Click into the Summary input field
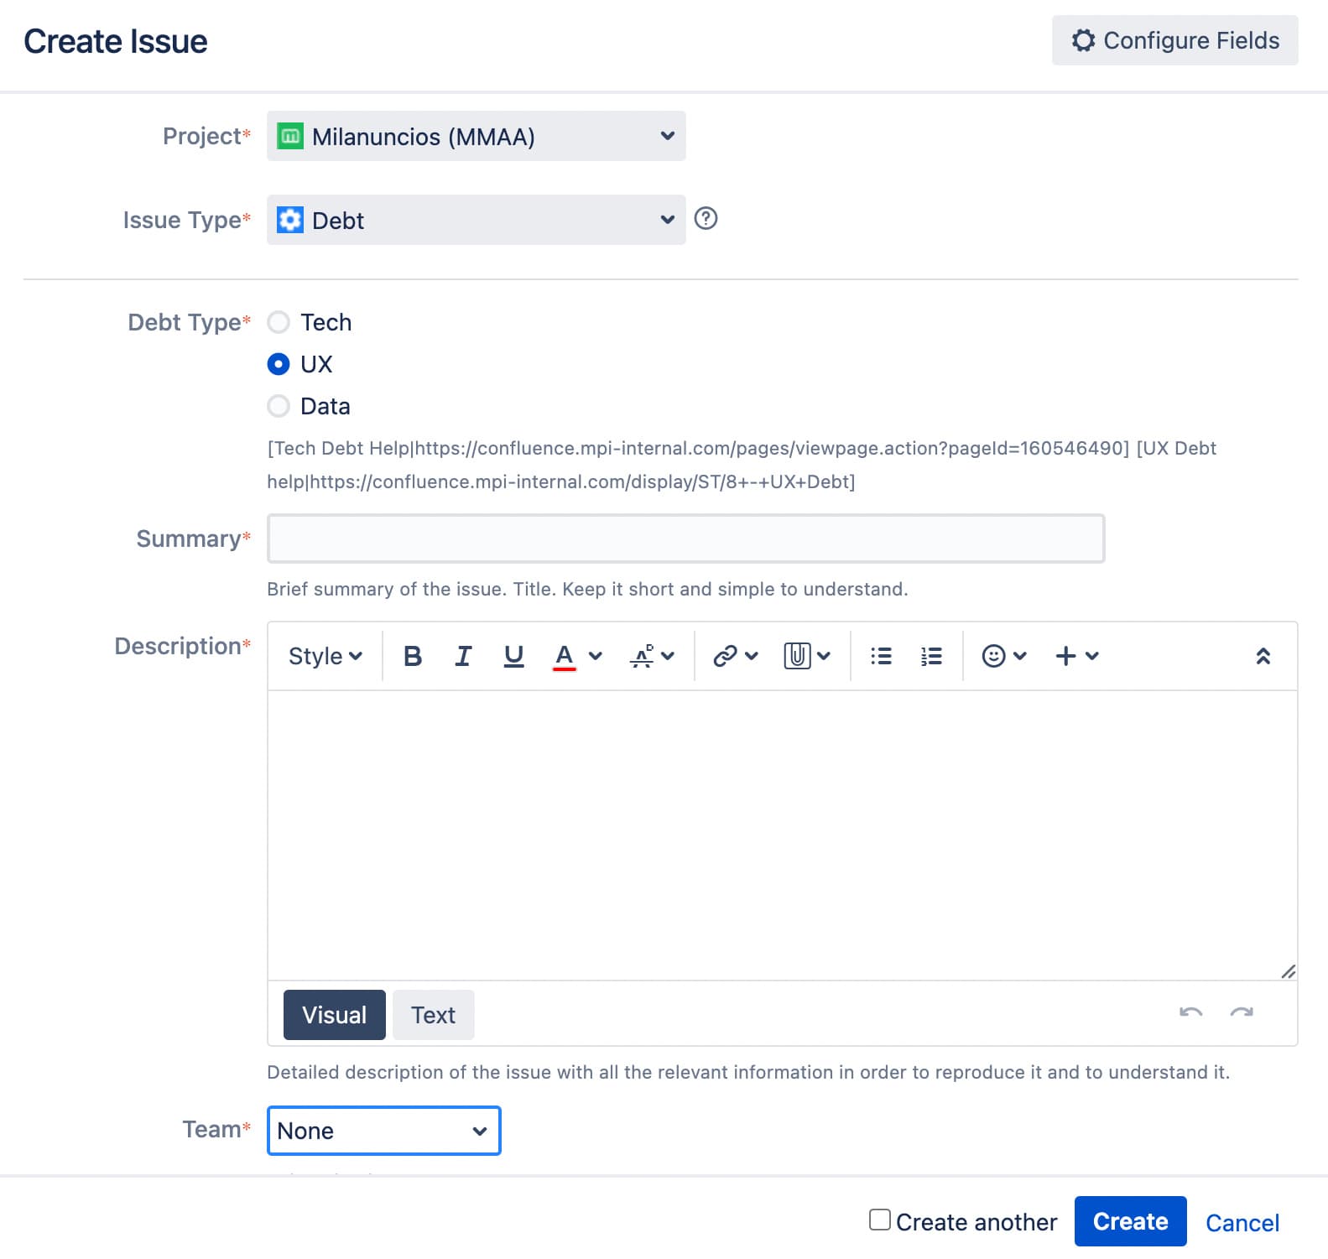The height and width of the screenshot is (1259, 1328). [685, 538]
